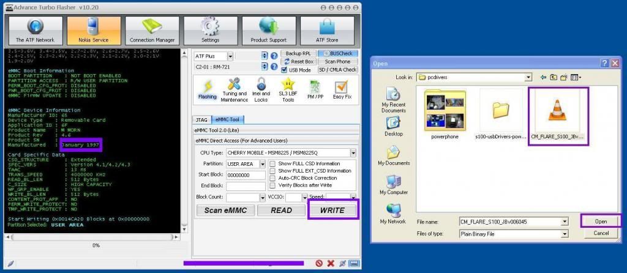The width and height of the screenshot is (627, 273).
Task: Open the Partition USER AREA dropdown
Action: (x=262, y=164)
